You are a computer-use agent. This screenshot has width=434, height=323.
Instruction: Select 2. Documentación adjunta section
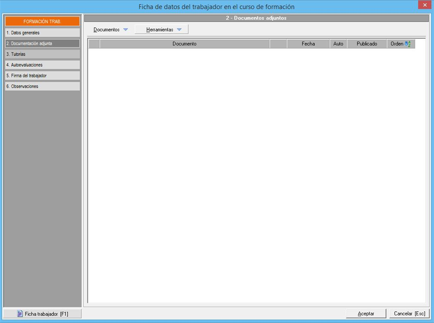point(42,43)
